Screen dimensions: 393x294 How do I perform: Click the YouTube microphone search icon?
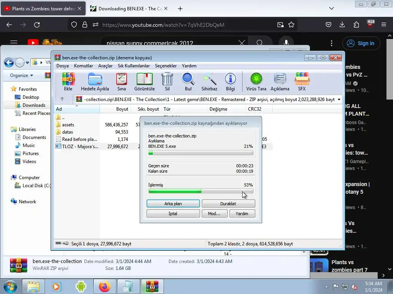[x=286, y=43]
